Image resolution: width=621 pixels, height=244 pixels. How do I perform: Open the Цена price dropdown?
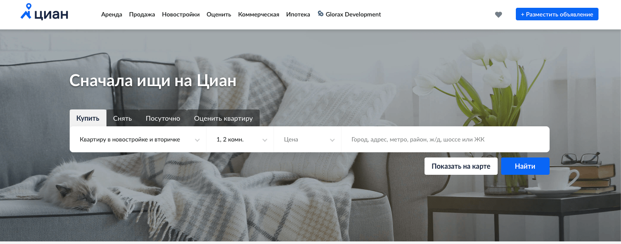click(308, 139)
